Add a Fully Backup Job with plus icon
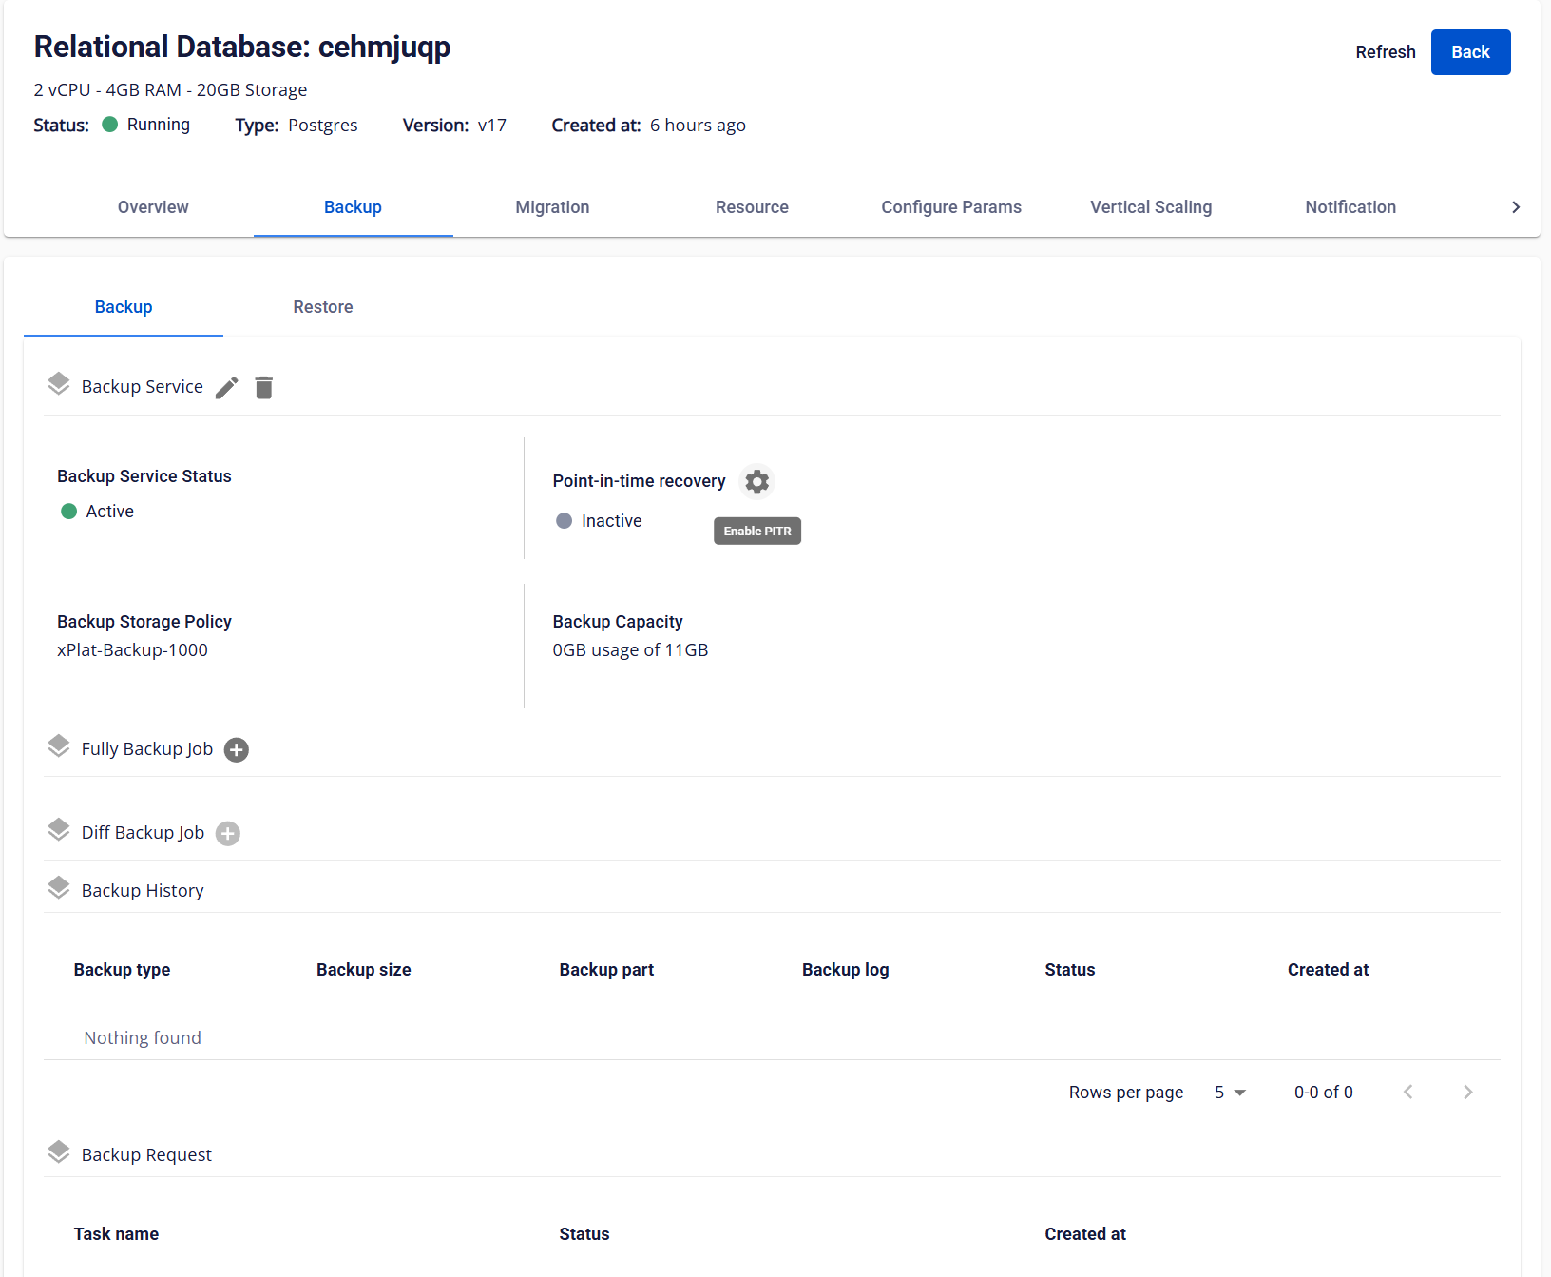This screenshot has height=1277, width=1551. click(237, 750)
